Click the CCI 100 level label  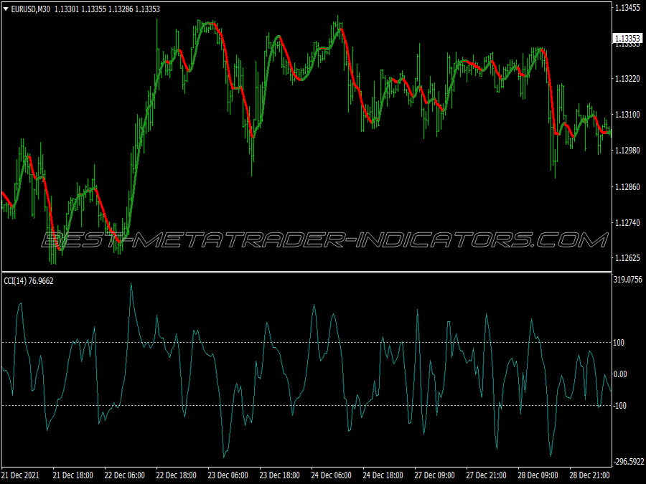619,343
